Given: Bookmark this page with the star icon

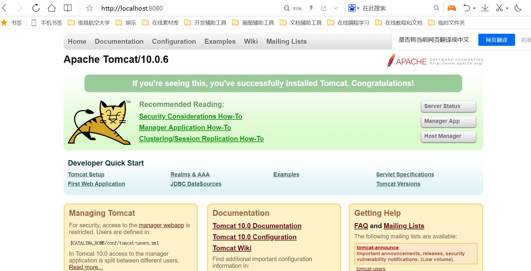Looking at the screenshot, I should pyautogui.click(x=89, y=8).
